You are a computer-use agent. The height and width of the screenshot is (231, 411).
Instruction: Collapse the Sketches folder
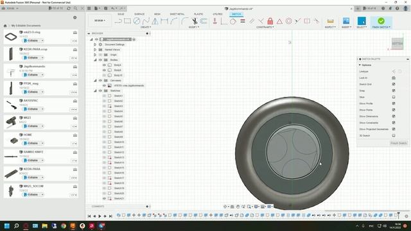(95, 90)
